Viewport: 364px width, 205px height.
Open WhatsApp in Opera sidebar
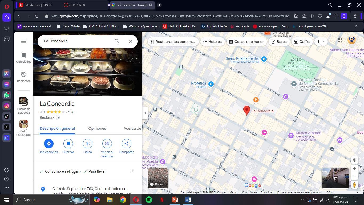[x=7, y=95]
